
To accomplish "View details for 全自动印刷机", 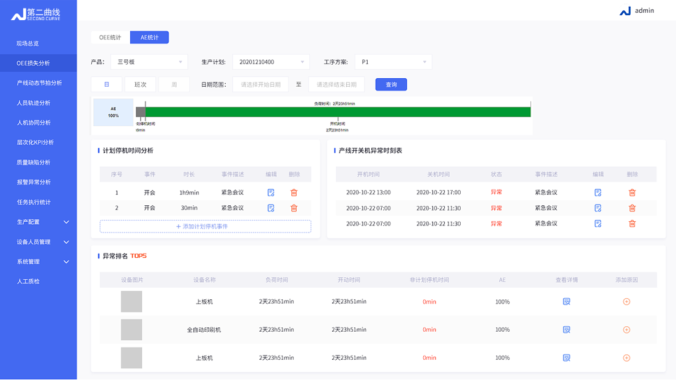I will pyautogui.click(x=566, y=330).
